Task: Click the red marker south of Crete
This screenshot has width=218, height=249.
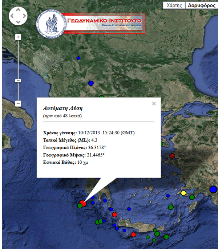Action: click(133, 234)
